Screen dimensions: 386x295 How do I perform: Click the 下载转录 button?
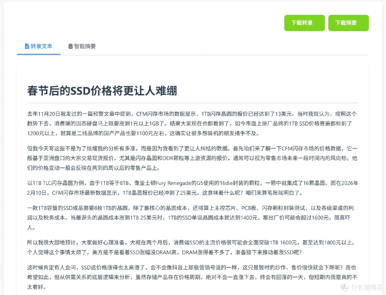click(304, 23)
